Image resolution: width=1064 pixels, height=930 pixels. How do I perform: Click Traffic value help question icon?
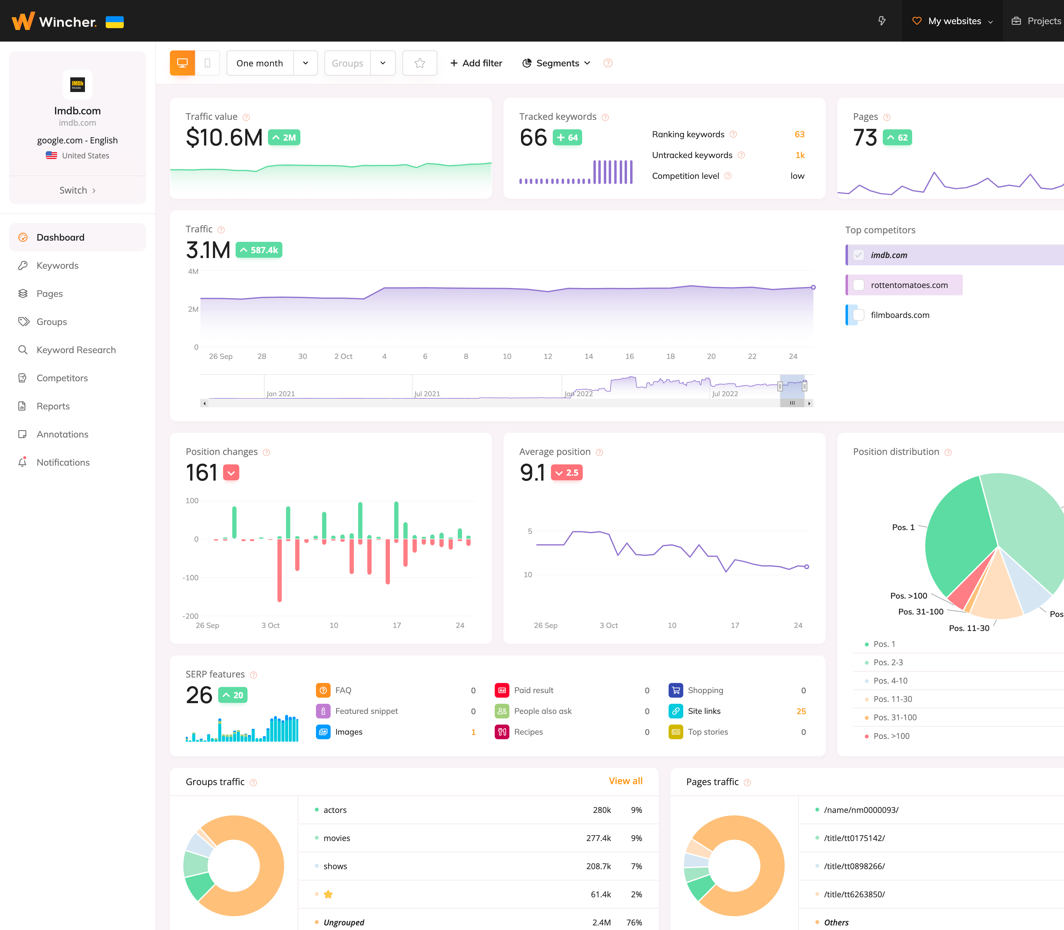pyautogui.click(x=246, y=117)
